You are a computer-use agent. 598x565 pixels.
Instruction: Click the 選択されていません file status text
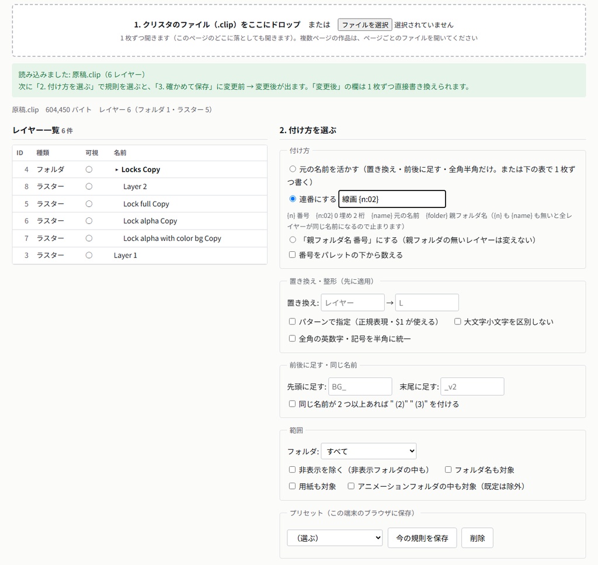[424, 25]
